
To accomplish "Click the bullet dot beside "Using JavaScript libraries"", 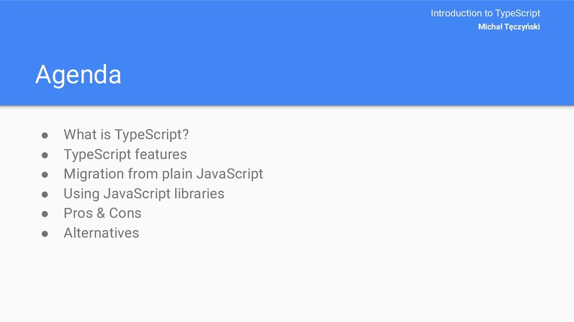I will [x=45, y=195].
